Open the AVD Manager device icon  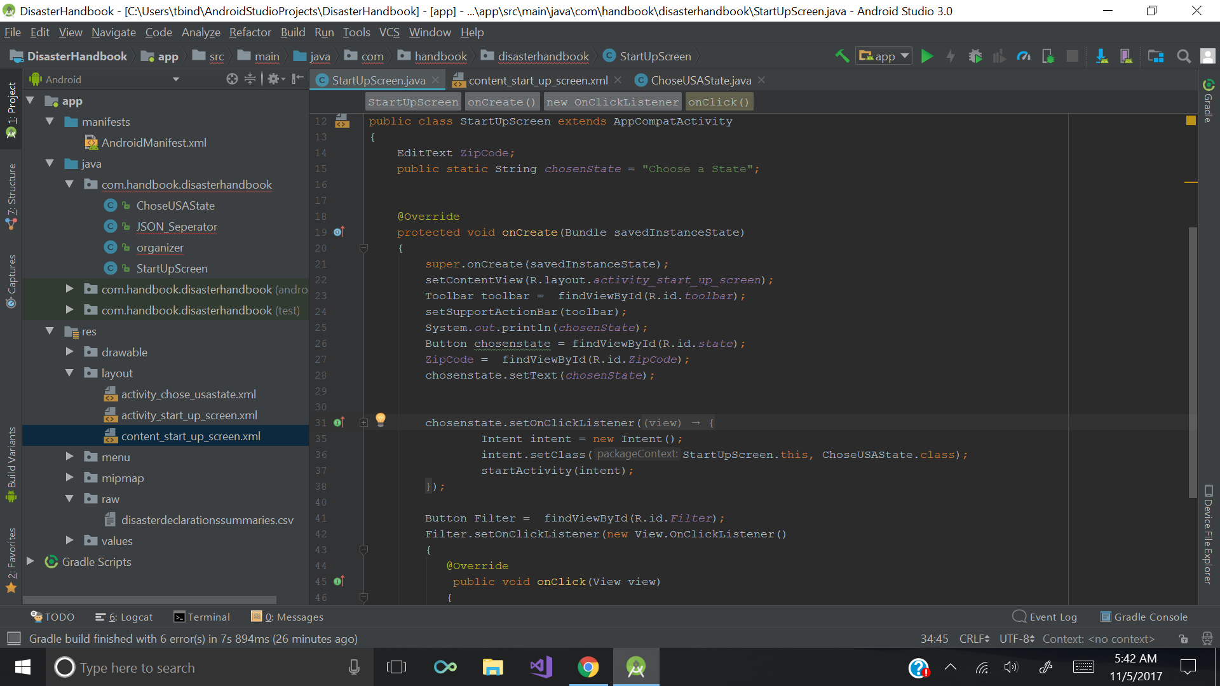point(1126,57)
